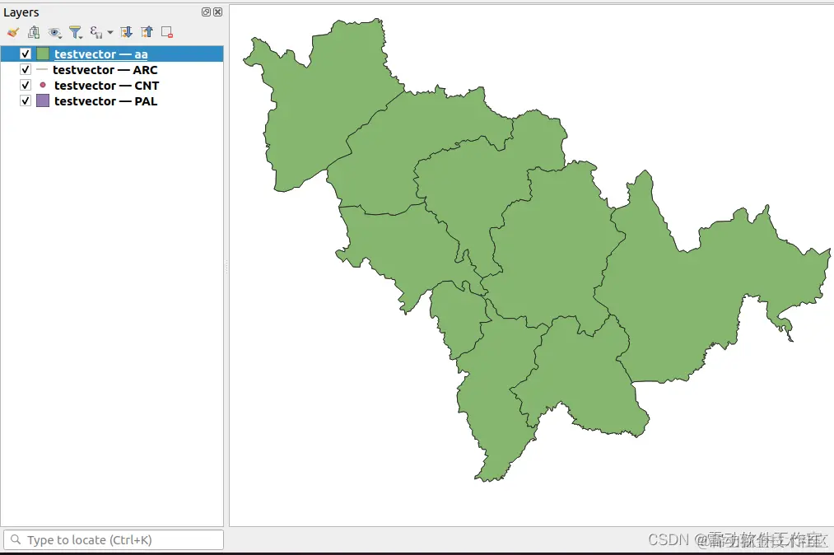Viewport: 834px width, 555px height.
Task: Click line symbol of testvector — ARC
Action: click(x=42, y=70)
